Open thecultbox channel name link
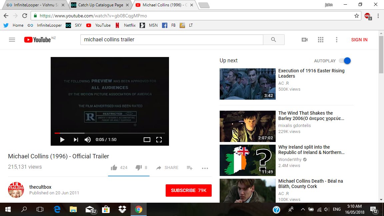 40,187
